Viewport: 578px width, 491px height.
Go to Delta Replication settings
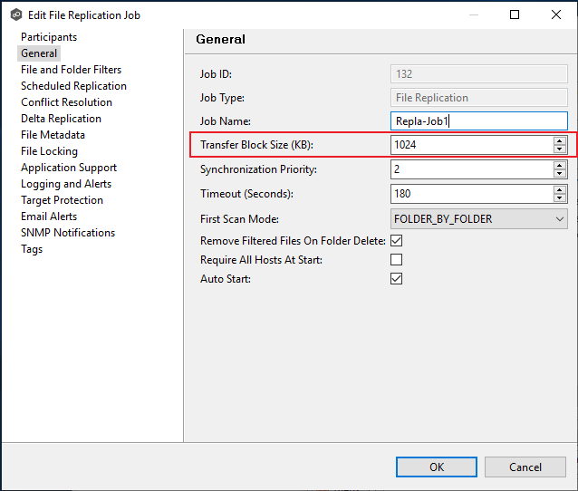coord(61,119)
